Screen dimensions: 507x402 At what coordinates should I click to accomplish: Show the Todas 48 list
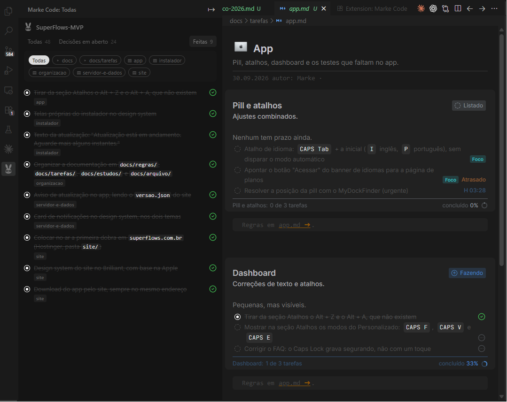coord(39,42)
